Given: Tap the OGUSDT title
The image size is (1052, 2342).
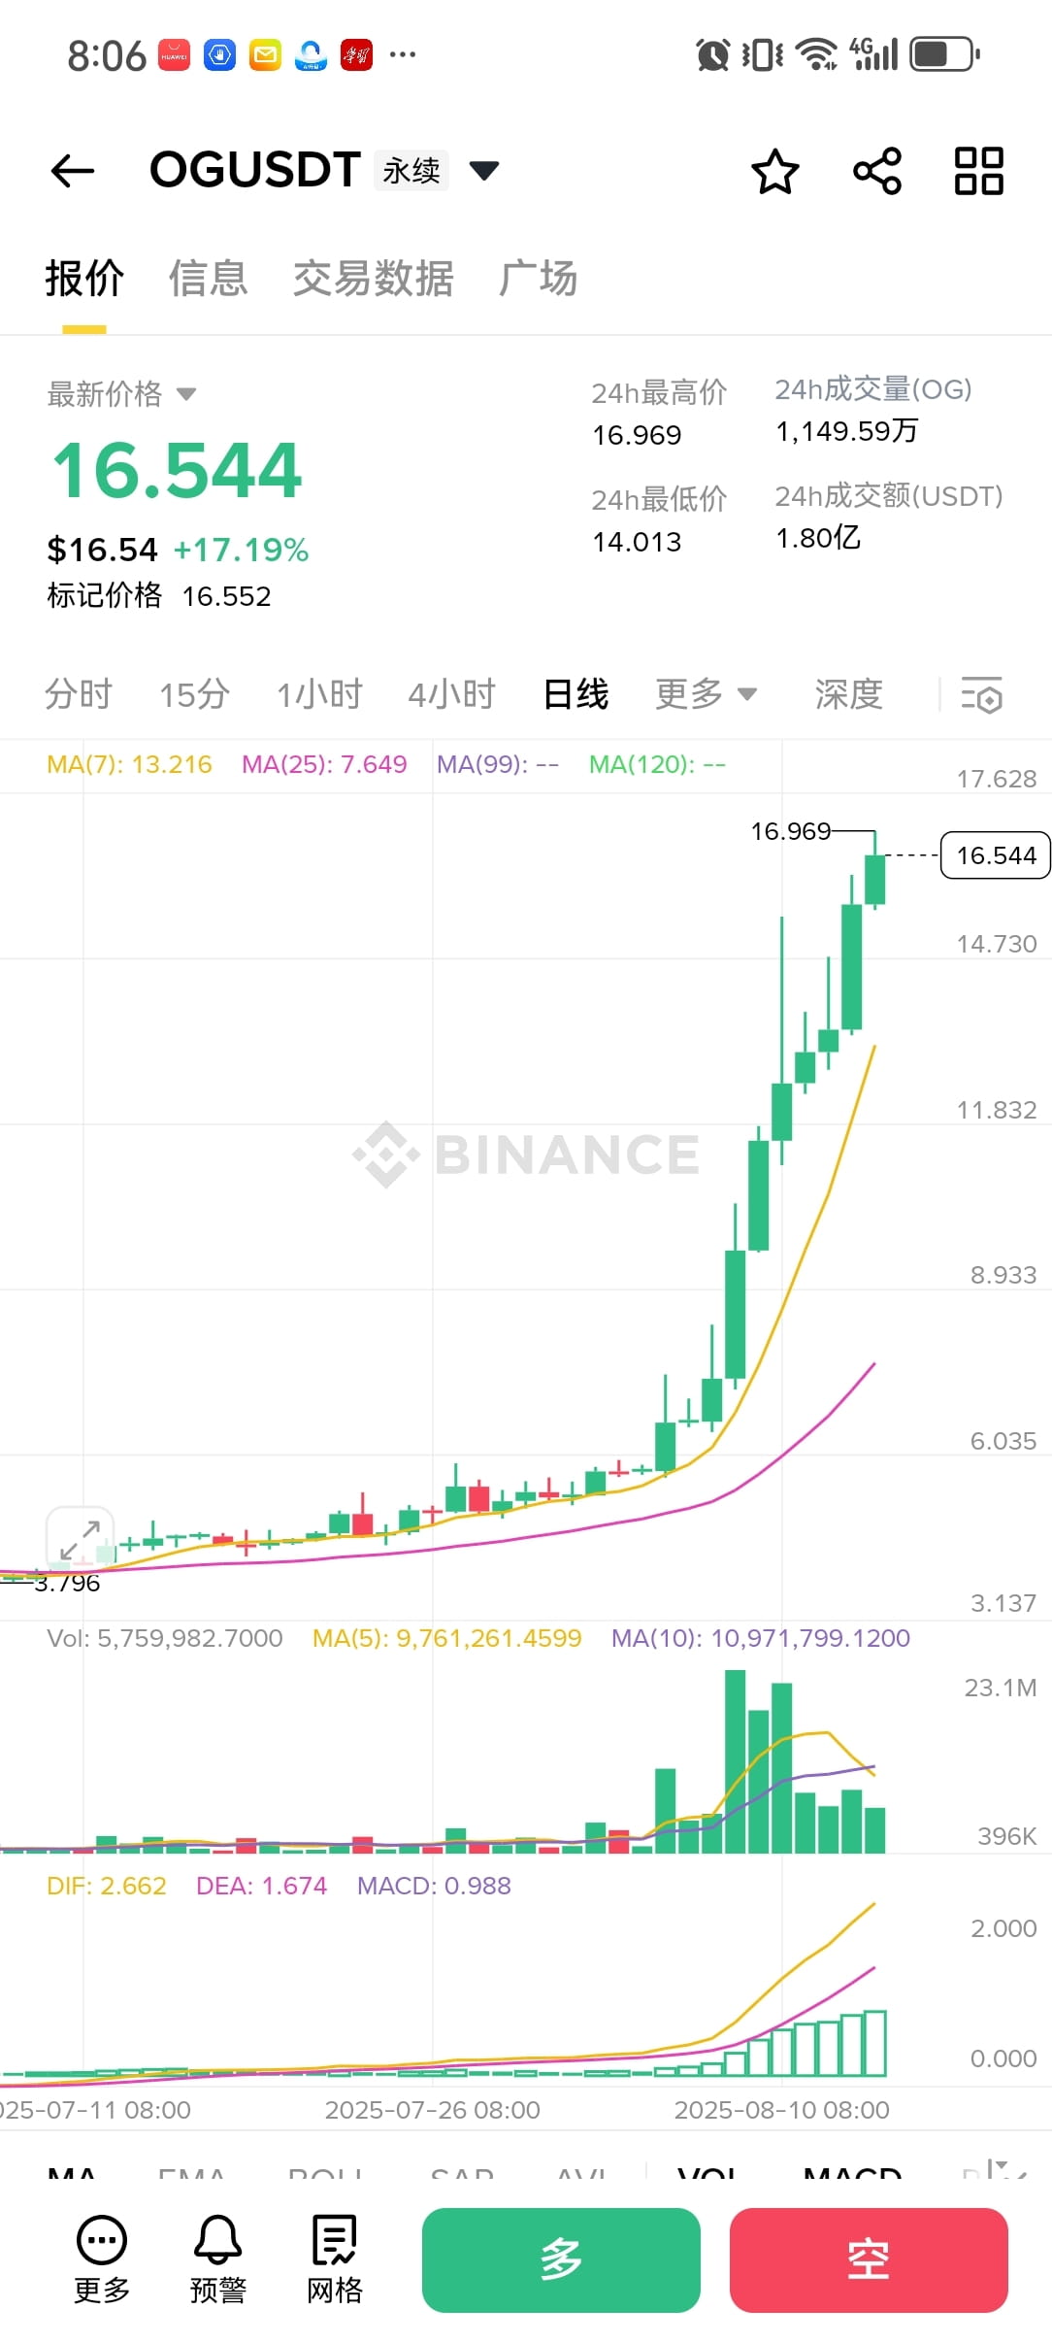Looking at the screenshot, I should [255, 170].
